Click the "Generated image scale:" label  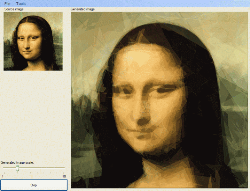click(17, 162)
